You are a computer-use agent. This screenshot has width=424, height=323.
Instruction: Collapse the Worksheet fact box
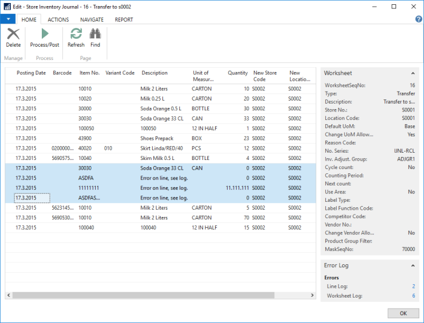[412, 73]
